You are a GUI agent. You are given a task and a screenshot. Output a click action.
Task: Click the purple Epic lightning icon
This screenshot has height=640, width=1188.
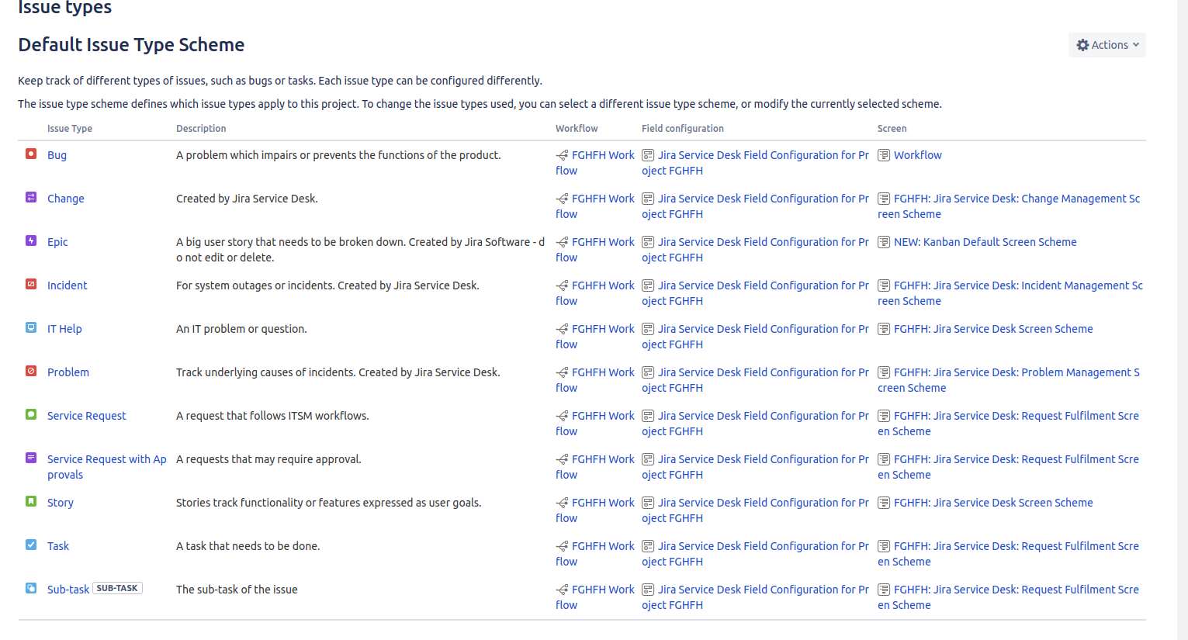coord(31,240)
